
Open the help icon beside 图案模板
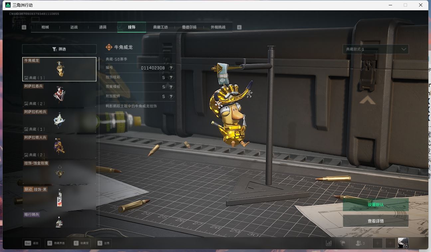point(171,87)
